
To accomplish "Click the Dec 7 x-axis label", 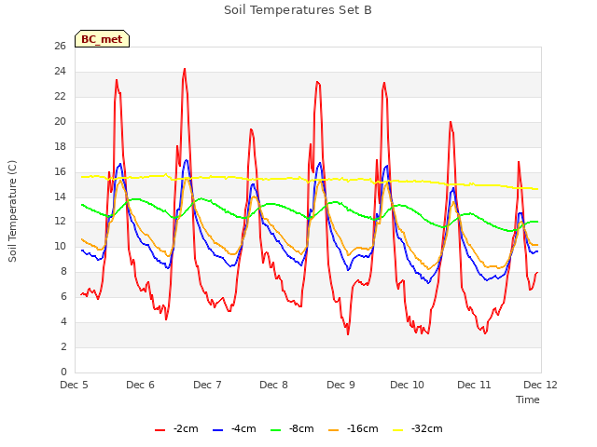I will coord(207,385).
